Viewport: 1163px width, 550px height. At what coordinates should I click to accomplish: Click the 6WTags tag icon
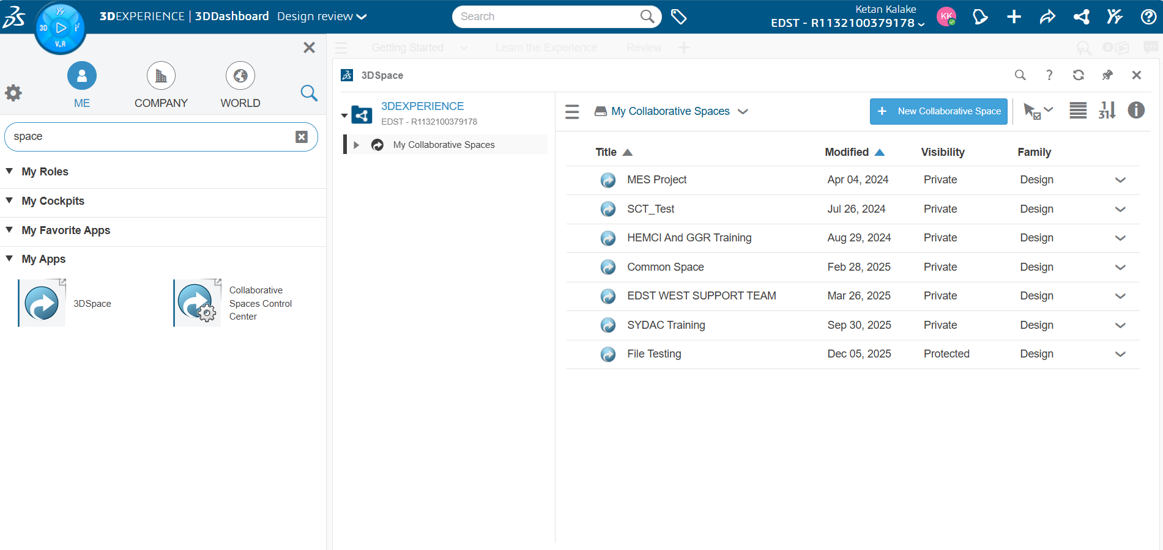pos(678,16)
